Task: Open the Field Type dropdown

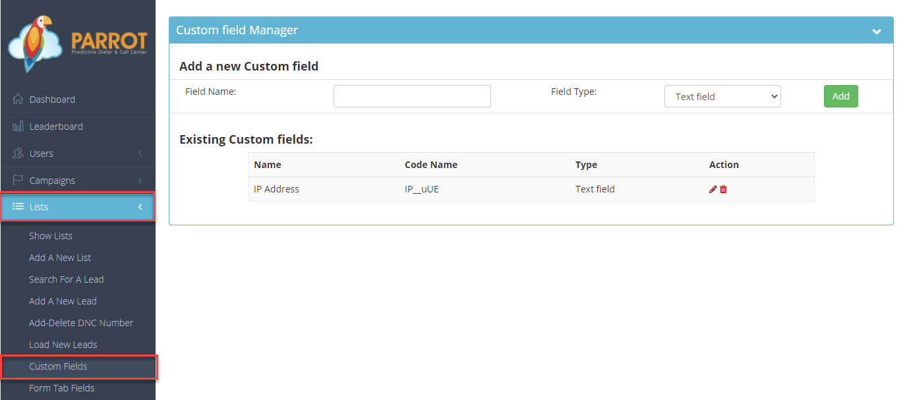Action: tap(722, 96)
